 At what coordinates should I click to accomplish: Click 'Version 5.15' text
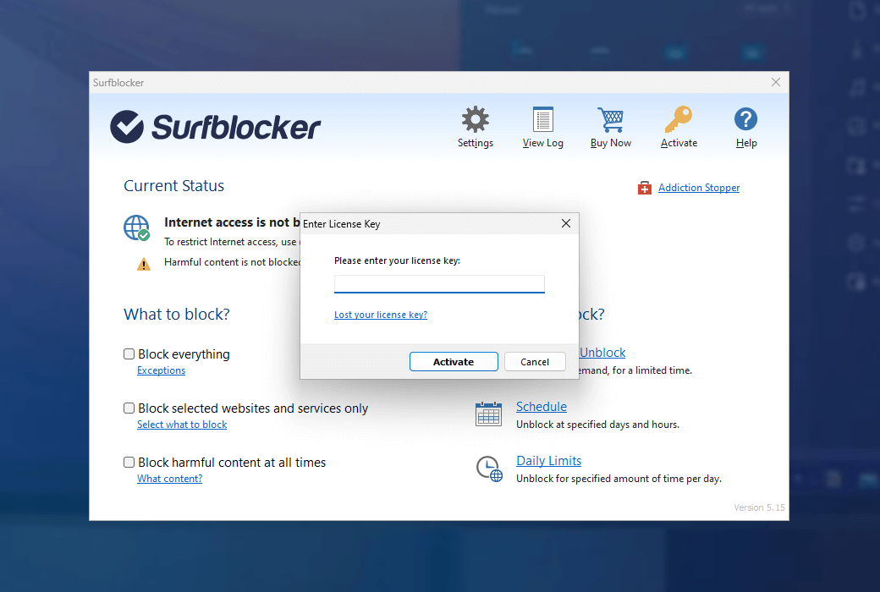(759, 507)
